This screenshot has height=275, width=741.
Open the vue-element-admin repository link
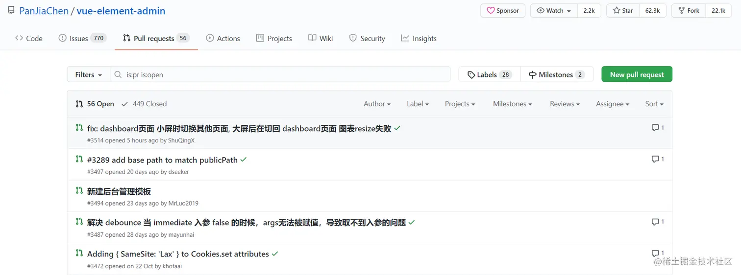(121, 11)
